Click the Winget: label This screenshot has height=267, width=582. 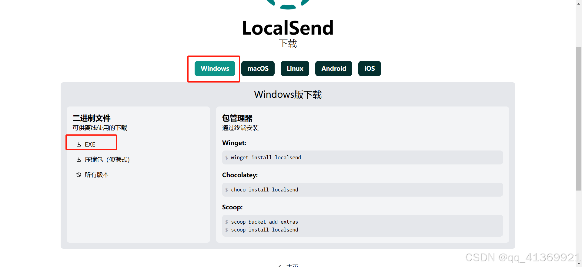point(234,143)
